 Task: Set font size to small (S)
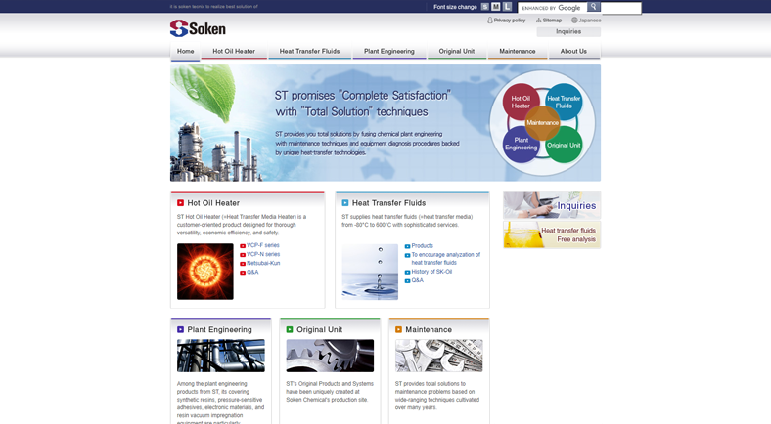(485, 7)
